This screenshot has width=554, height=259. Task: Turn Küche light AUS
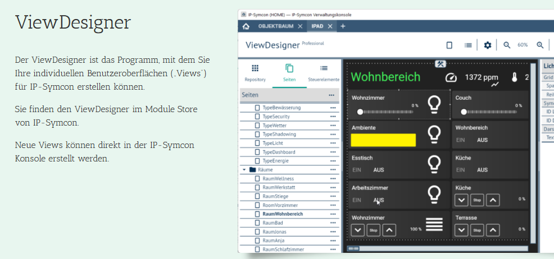[482, 170]
